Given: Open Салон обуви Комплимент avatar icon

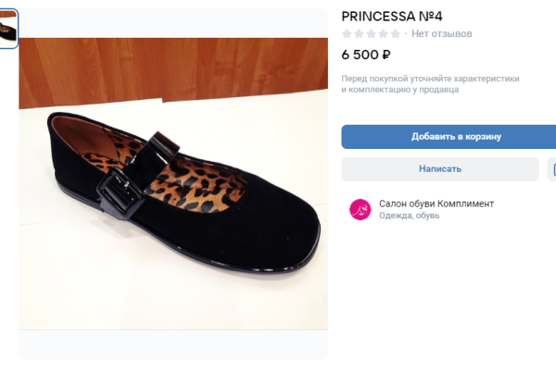Looking at the screenshot, I should click(360, 210).
